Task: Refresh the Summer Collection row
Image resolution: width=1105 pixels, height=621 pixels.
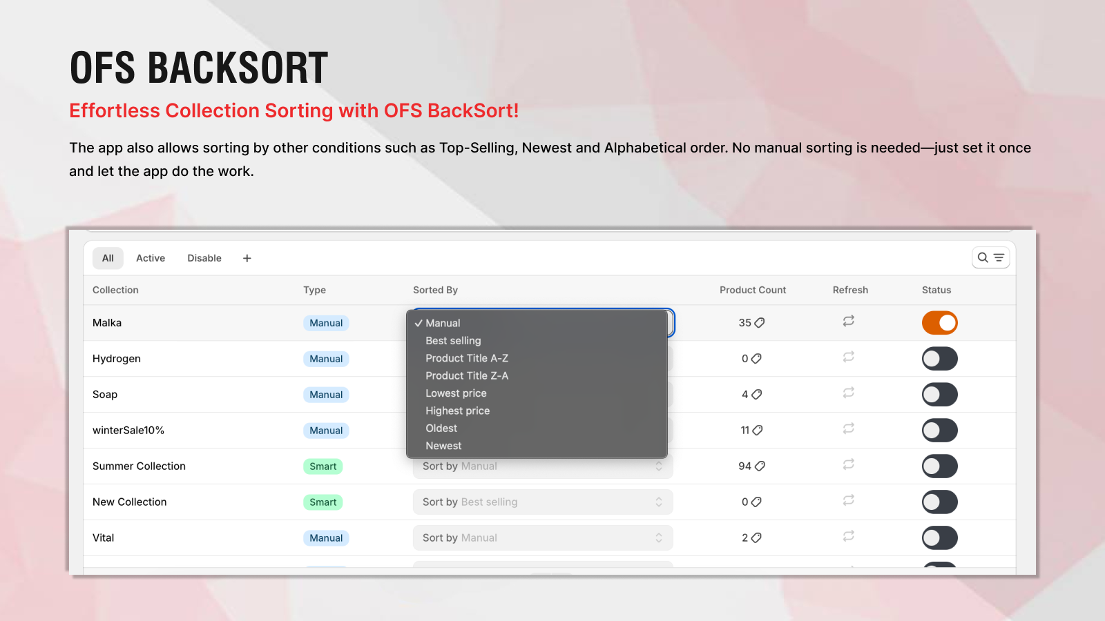Action: (x=849, y=465)
